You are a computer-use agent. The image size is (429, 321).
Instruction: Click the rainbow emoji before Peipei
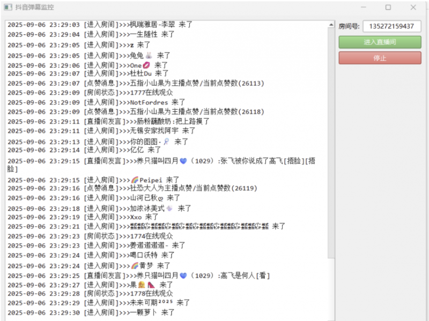[x=135, y=179]
